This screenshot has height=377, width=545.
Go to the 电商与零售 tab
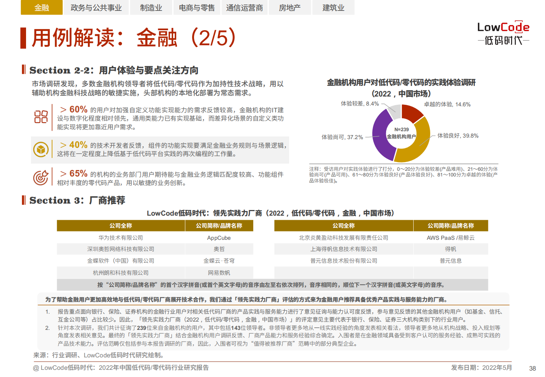pos(197,8)
